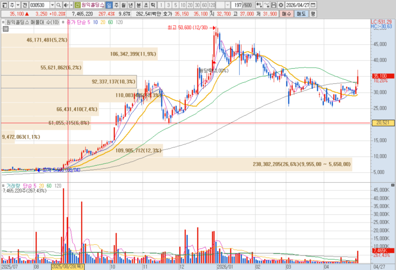Open the calendar date picker icon
396x270 pixels.
[x=313, y=5]
